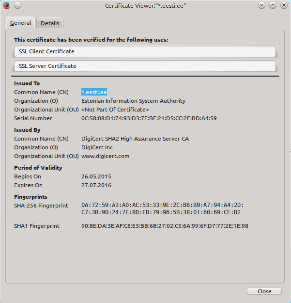Click the highlighted *.eesti.ee common name
Image resolution: width=291 pixels, height=303 pixels.
(x=94, y=92)
